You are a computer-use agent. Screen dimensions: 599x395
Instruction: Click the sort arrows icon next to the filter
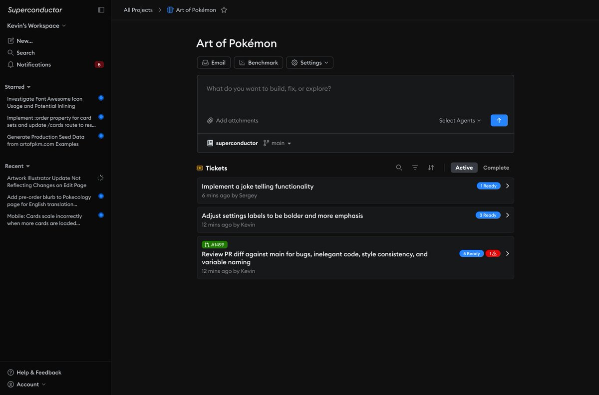point(431,168)
